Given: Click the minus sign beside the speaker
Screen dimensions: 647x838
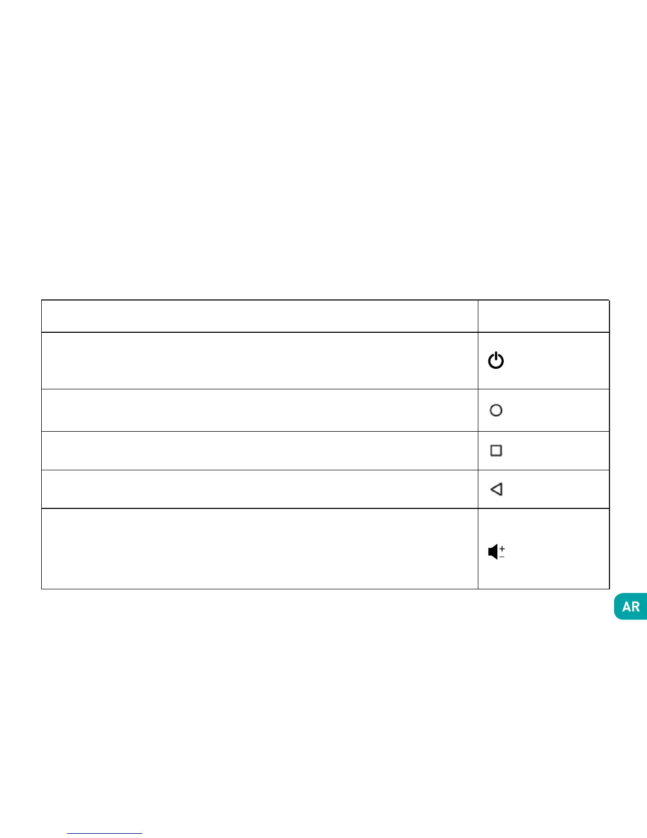Looking at the screenshot, I should (x=502, y=557).
